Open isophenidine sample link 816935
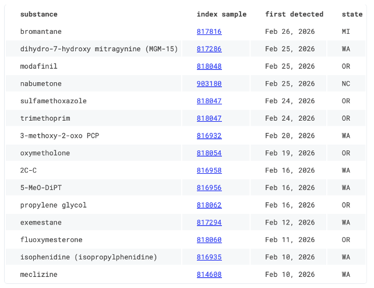 point(209,257)
